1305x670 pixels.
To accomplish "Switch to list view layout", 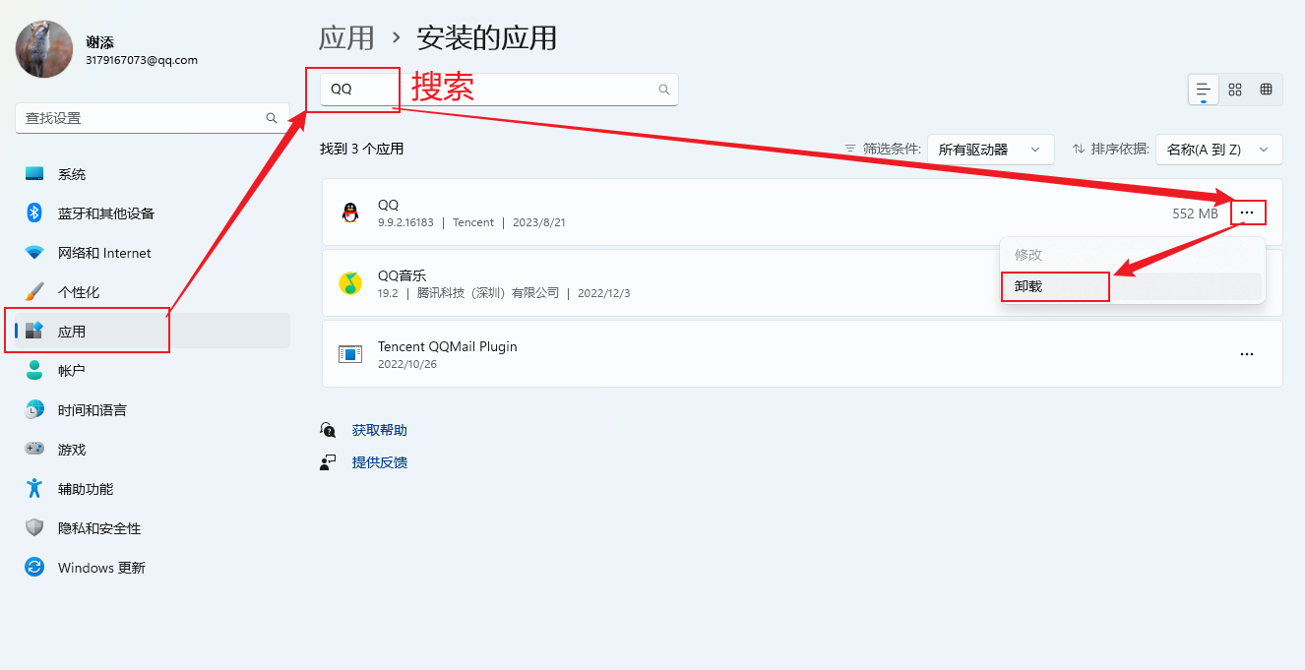I will pyautogui.click(x=1203, y=90).
